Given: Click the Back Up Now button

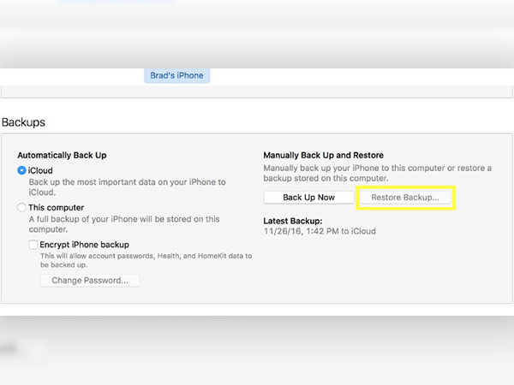Looking at the screenshot, I should point(308,198).
